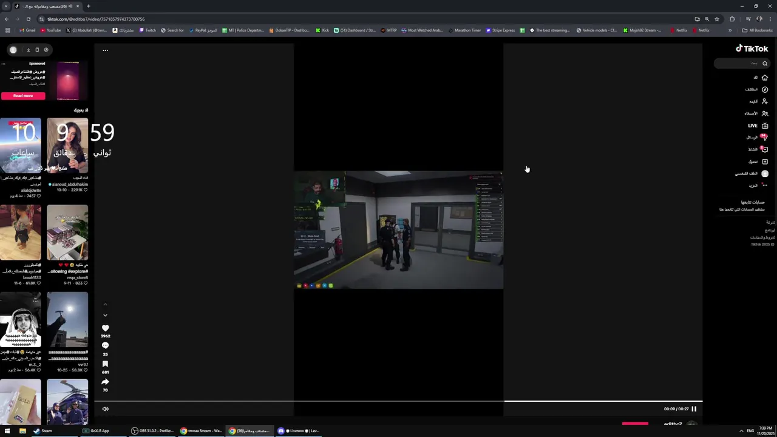The height and width of the screenshot is (437, 777).
Task: Open Steam from taskbar
Action: tap(42, 431)
